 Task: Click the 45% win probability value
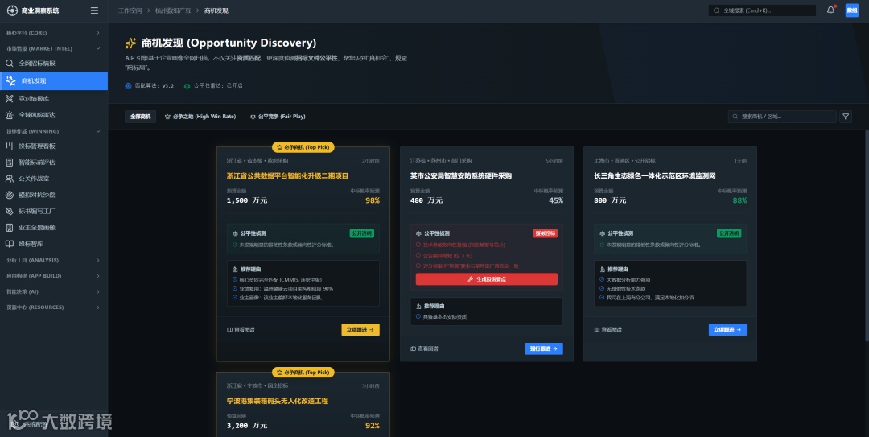[x=556, y=200]
